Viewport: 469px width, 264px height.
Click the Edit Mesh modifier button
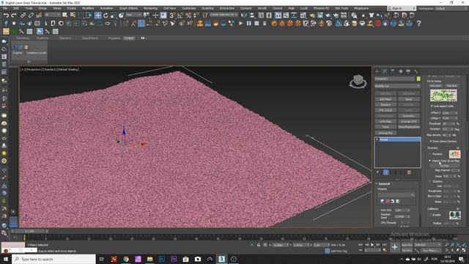click(x=385, y=99)
